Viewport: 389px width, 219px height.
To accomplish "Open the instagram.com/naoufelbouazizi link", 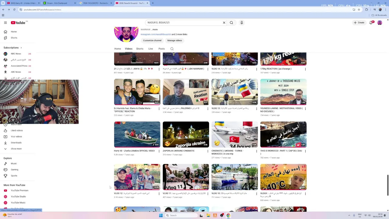I will tap(156, 34).
